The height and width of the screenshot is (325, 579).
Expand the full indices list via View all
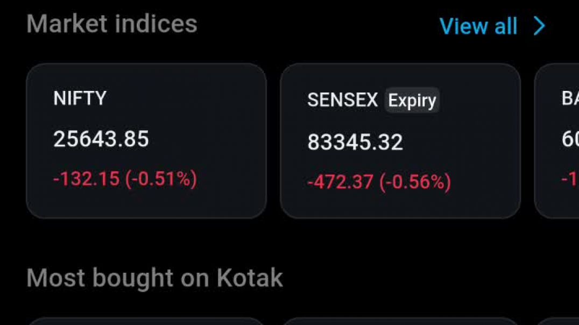pos(478,25)
